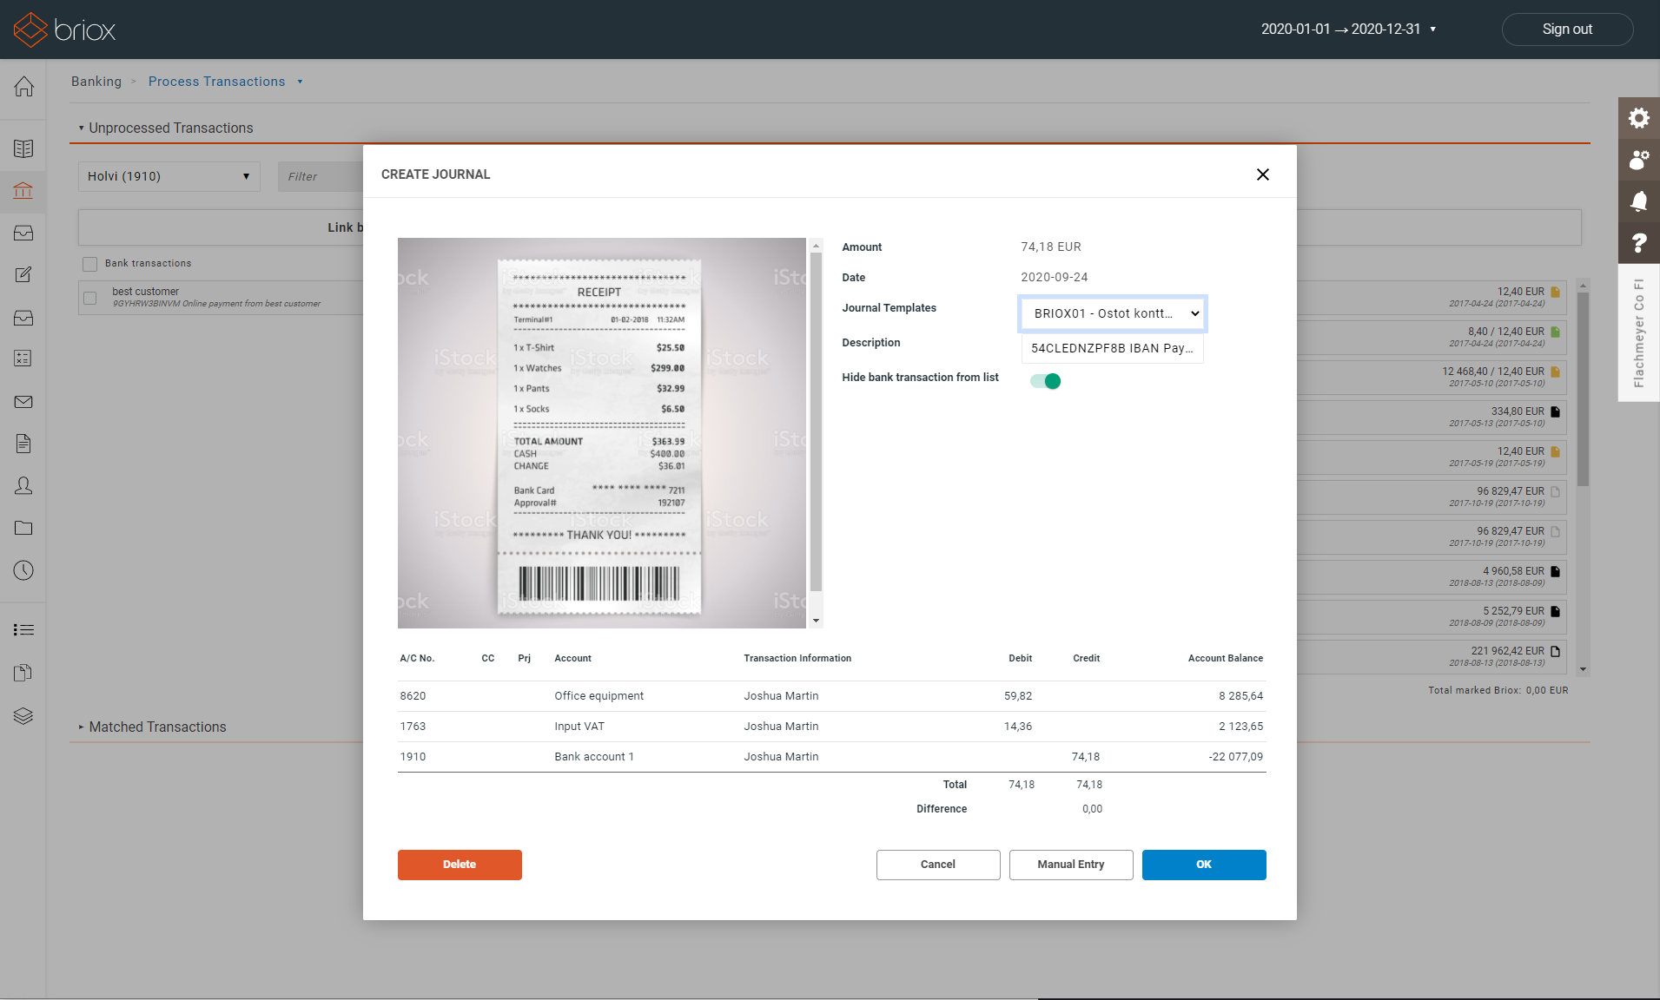Click the Banking breadcrumb link
This screenshot has width=1660, height=1000.
(96, 82)
